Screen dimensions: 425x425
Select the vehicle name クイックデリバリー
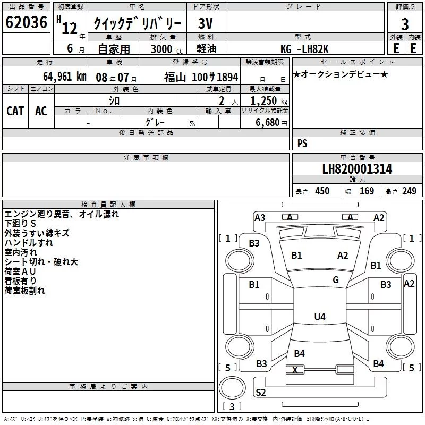138,23
